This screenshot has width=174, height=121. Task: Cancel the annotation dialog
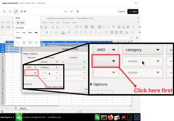point(121,11)
